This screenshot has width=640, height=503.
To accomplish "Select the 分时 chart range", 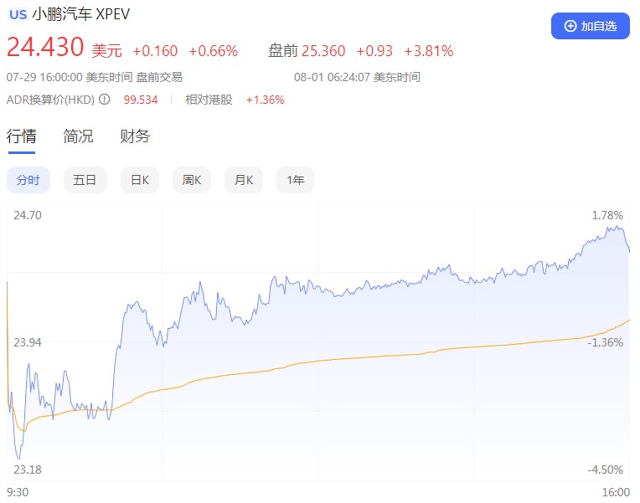I will click(28, 180).
